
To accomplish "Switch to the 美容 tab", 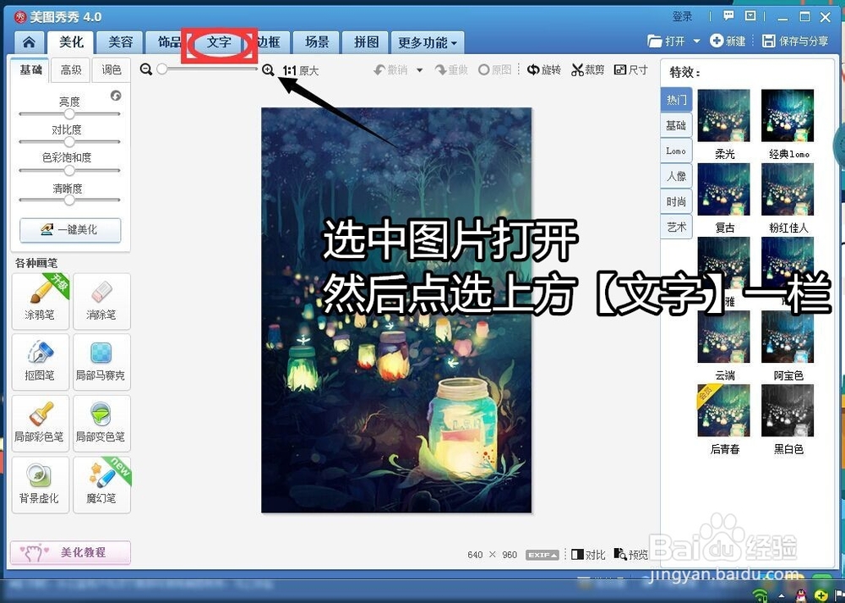I will pos(120,42).
